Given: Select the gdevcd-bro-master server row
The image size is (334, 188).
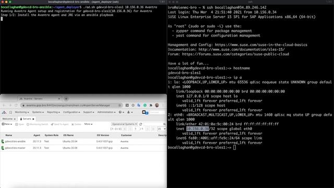Looking at the screenshot, I should (83, 148).
